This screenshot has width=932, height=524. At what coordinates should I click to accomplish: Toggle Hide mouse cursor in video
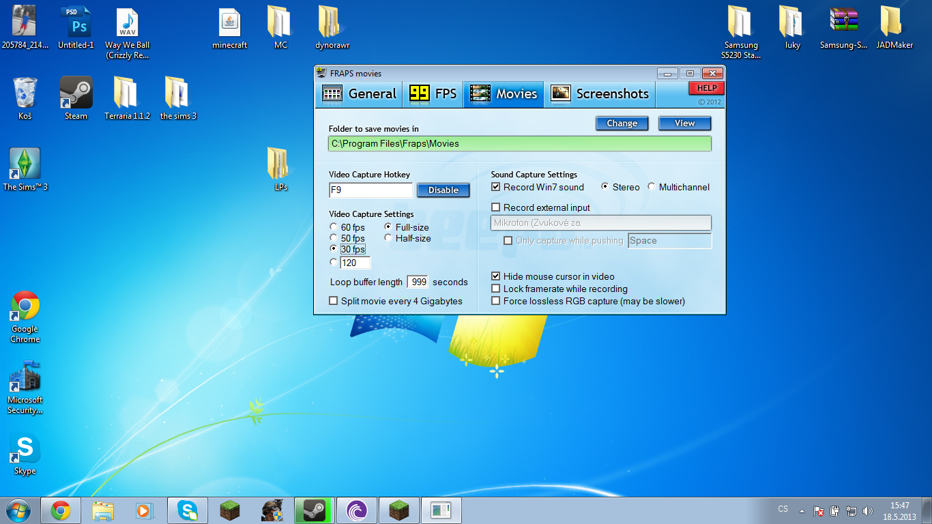pyautogui.click(x=496, y=276)
